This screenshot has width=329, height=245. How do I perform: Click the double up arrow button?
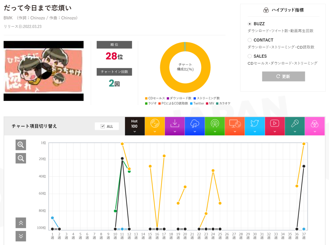point(21,223)
